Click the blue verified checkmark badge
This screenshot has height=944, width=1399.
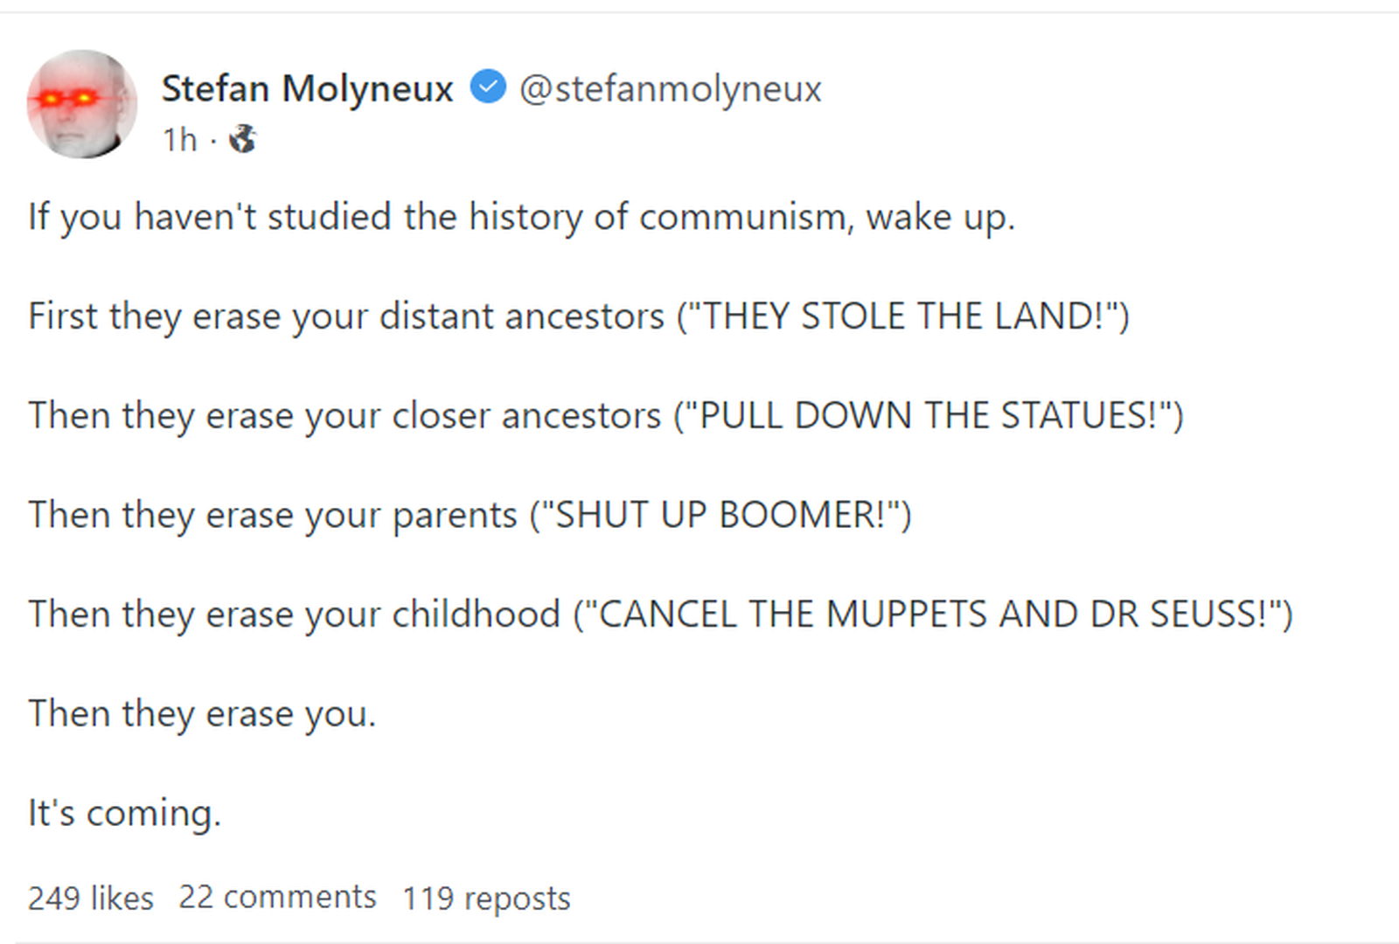(x=488, y=87)
